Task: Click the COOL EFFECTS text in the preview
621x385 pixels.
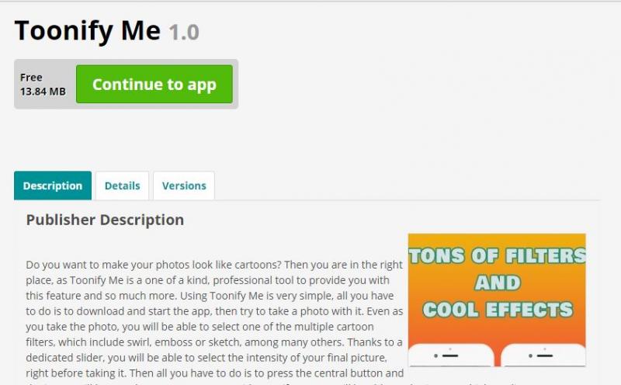Action: [498, 310]
